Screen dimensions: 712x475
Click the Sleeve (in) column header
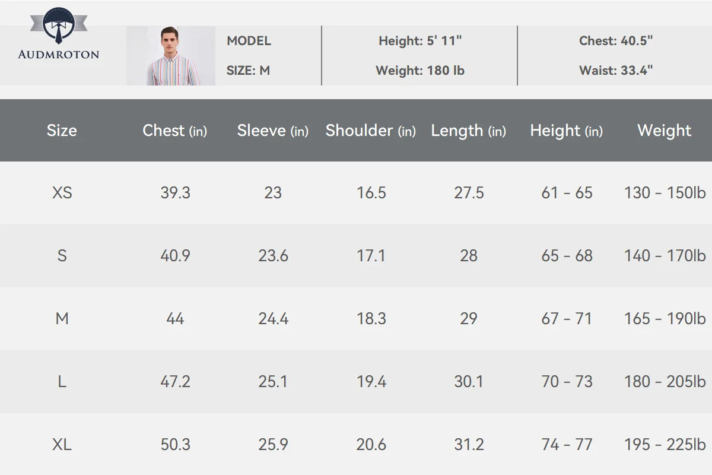click(x=273, y=131)
